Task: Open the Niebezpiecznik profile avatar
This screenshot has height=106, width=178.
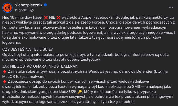Action: click(7, 8)
